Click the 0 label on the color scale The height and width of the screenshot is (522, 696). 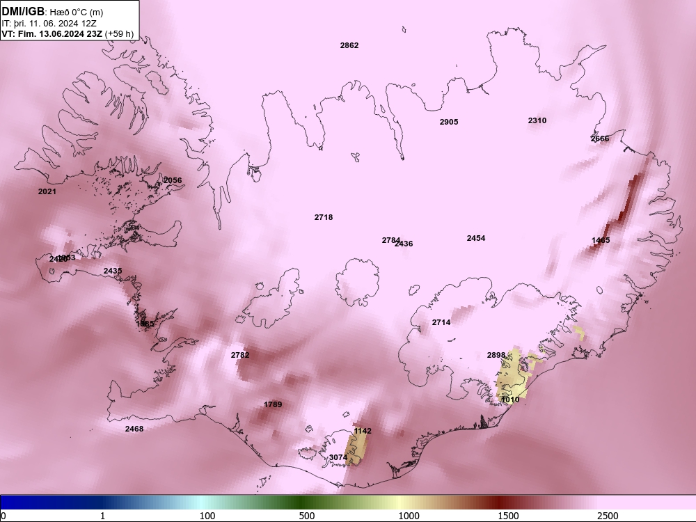point(3,516)
